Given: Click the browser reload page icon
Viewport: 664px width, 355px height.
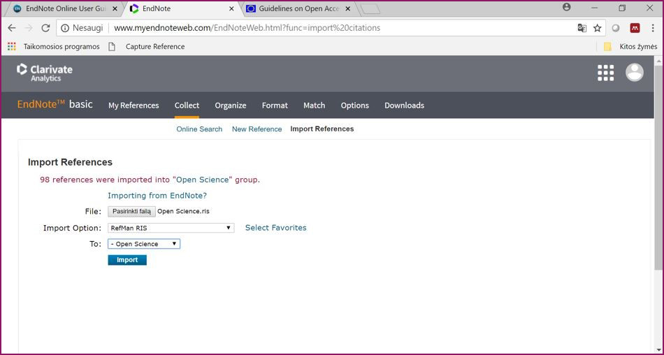Looking at the screenshot, I should click(x=45, y=28).
